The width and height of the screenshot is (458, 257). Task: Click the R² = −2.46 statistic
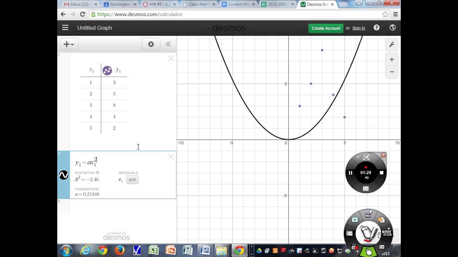click(87, 179)
